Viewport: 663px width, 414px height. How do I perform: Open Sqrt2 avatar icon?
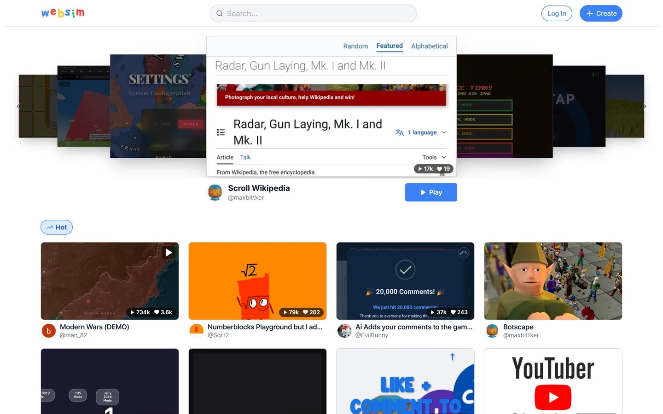pyautogui.click(x=197, y=331)
